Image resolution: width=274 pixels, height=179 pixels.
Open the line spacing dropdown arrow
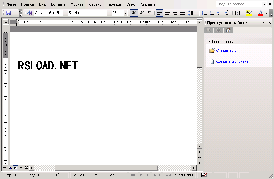196,13
